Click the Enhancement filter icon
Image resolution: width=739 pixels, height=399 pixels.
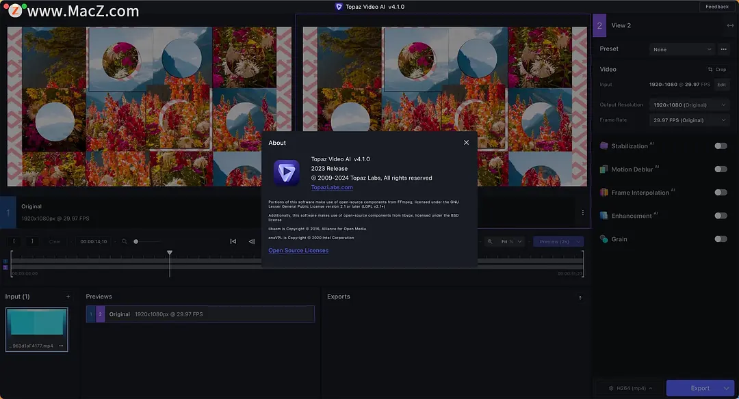point(604,215)
